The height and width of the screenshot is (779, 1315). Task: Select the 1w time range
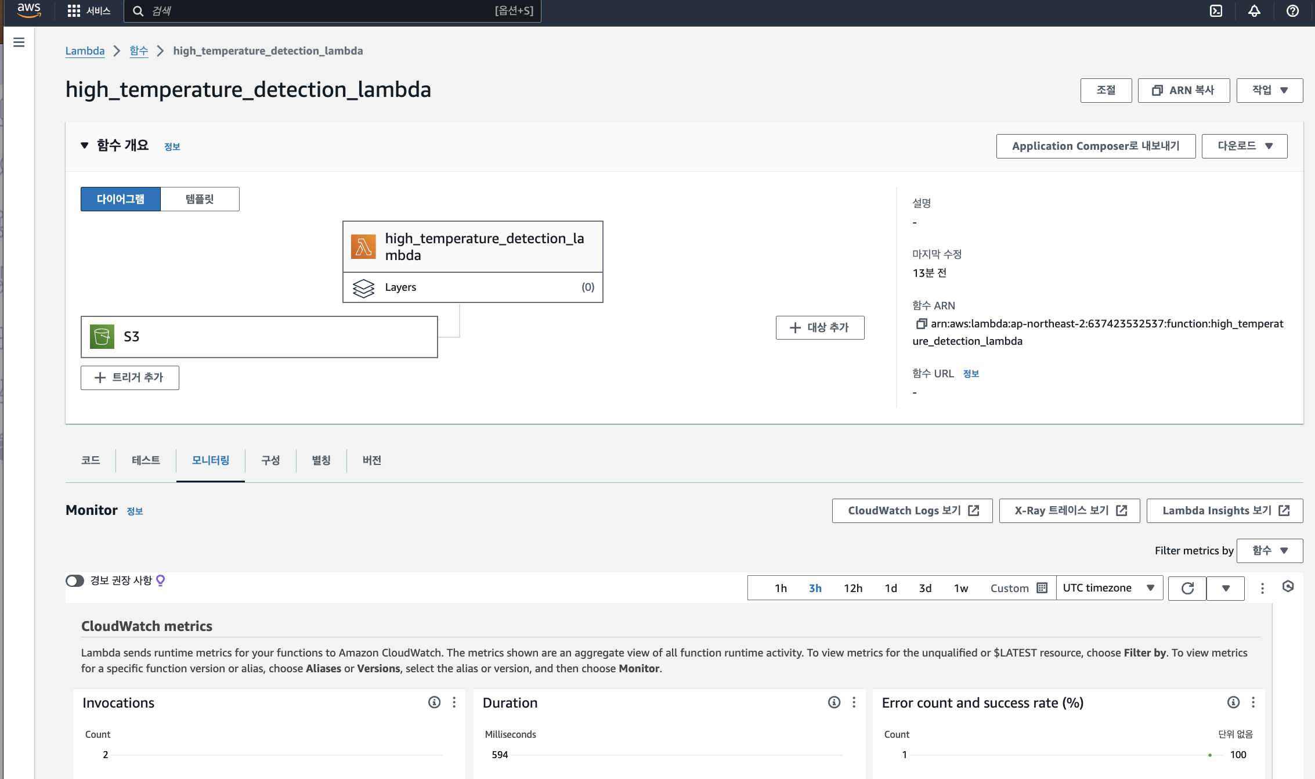[x=961, y=589]
